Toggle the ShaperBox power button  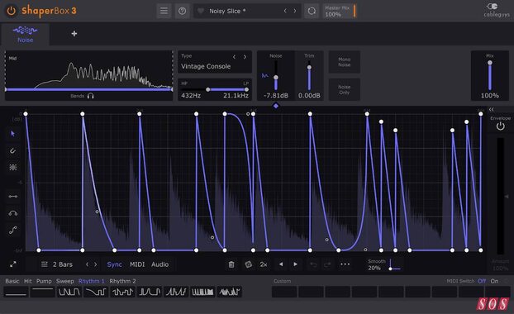click(x=11, y=11)
